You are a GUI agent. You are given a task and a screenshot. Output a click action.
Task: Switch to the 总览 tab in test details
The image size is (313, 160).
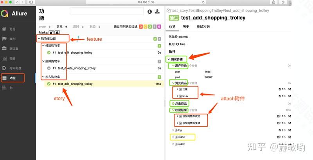click(172, 27)
